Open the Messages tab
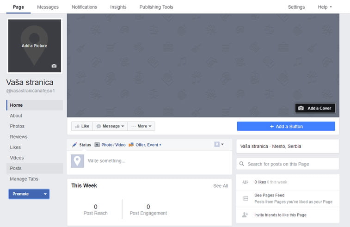350x227 pixels. pos(48,7)
